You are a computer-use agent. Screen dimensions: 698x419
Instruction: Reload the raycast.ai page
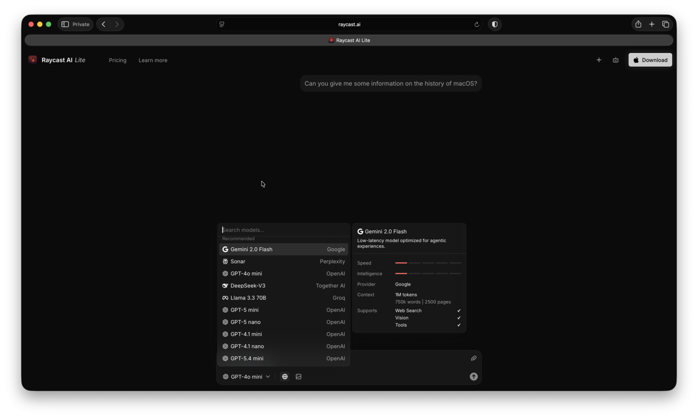pyautogui.click(x=477, y=25)
